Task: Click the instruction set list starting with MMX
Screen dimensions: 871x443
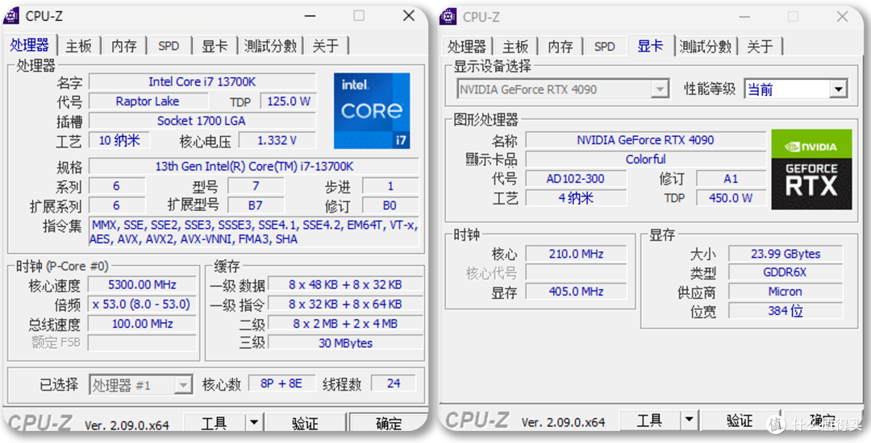Action: click(254, 232)
